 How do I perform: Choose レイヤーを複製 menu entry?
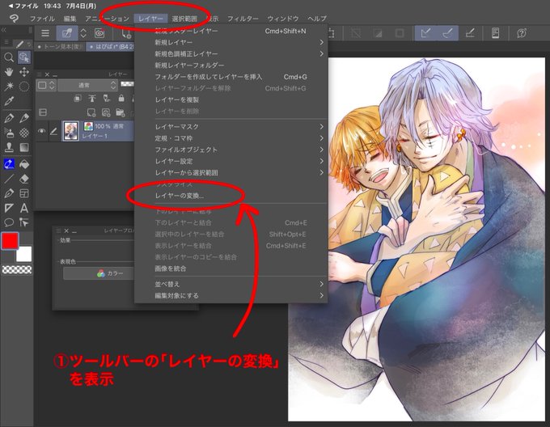coord(231,99)
